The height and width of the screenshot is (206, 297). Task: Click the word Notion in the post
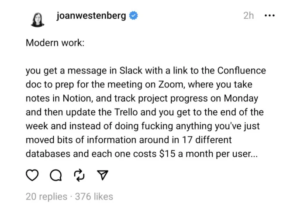[x=78, y=98]
